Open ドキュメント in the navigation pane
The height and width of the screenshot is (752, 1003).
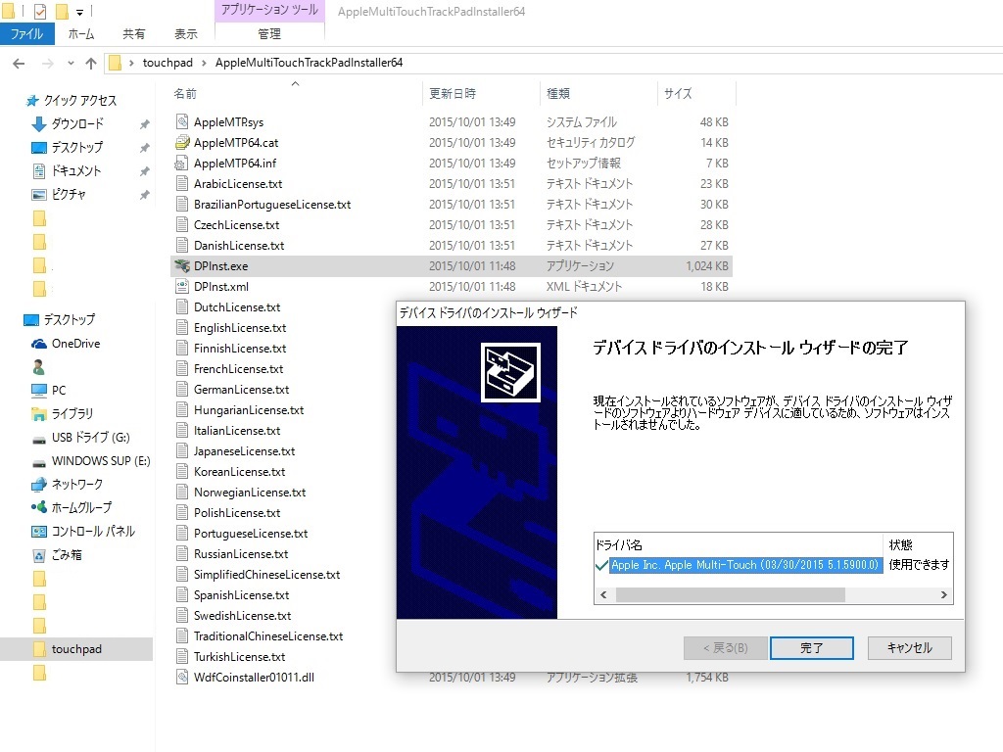76,170
